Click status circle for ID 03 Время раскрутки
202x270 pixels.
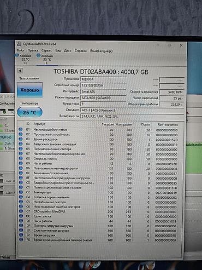(21, 139)
